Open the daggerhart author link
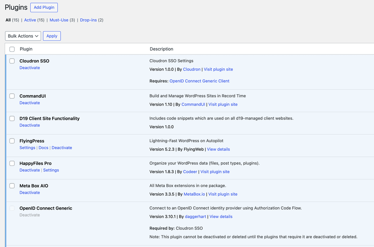 pos(195,217)
